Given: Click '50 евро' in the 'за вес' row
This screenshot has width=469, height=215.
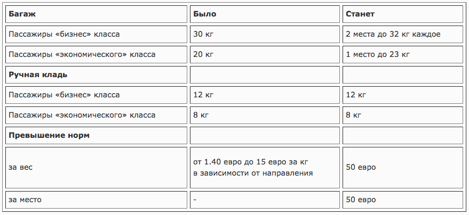Looking at the screenshot, I should (403, 168).
